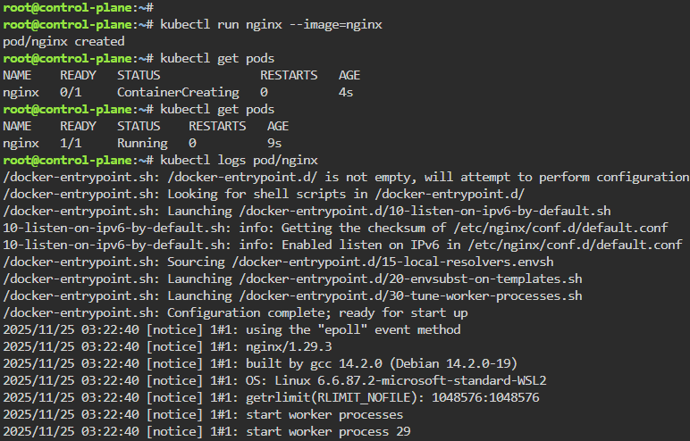Click the 'kubectl run nginx --image=nginx' command text
Image resolution: width=690 pixels, height=441 pixels.
click(271, 24)
